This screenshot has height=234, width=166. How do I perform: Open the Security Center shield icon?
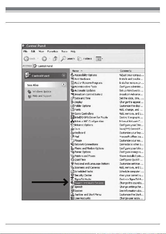pyautogui.click(x=72, y=175)
